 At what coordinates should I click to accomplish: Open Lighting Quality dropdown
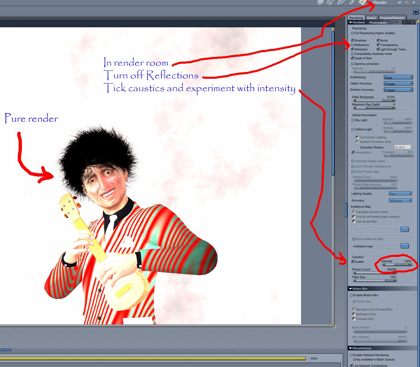(x=400, y=194)
